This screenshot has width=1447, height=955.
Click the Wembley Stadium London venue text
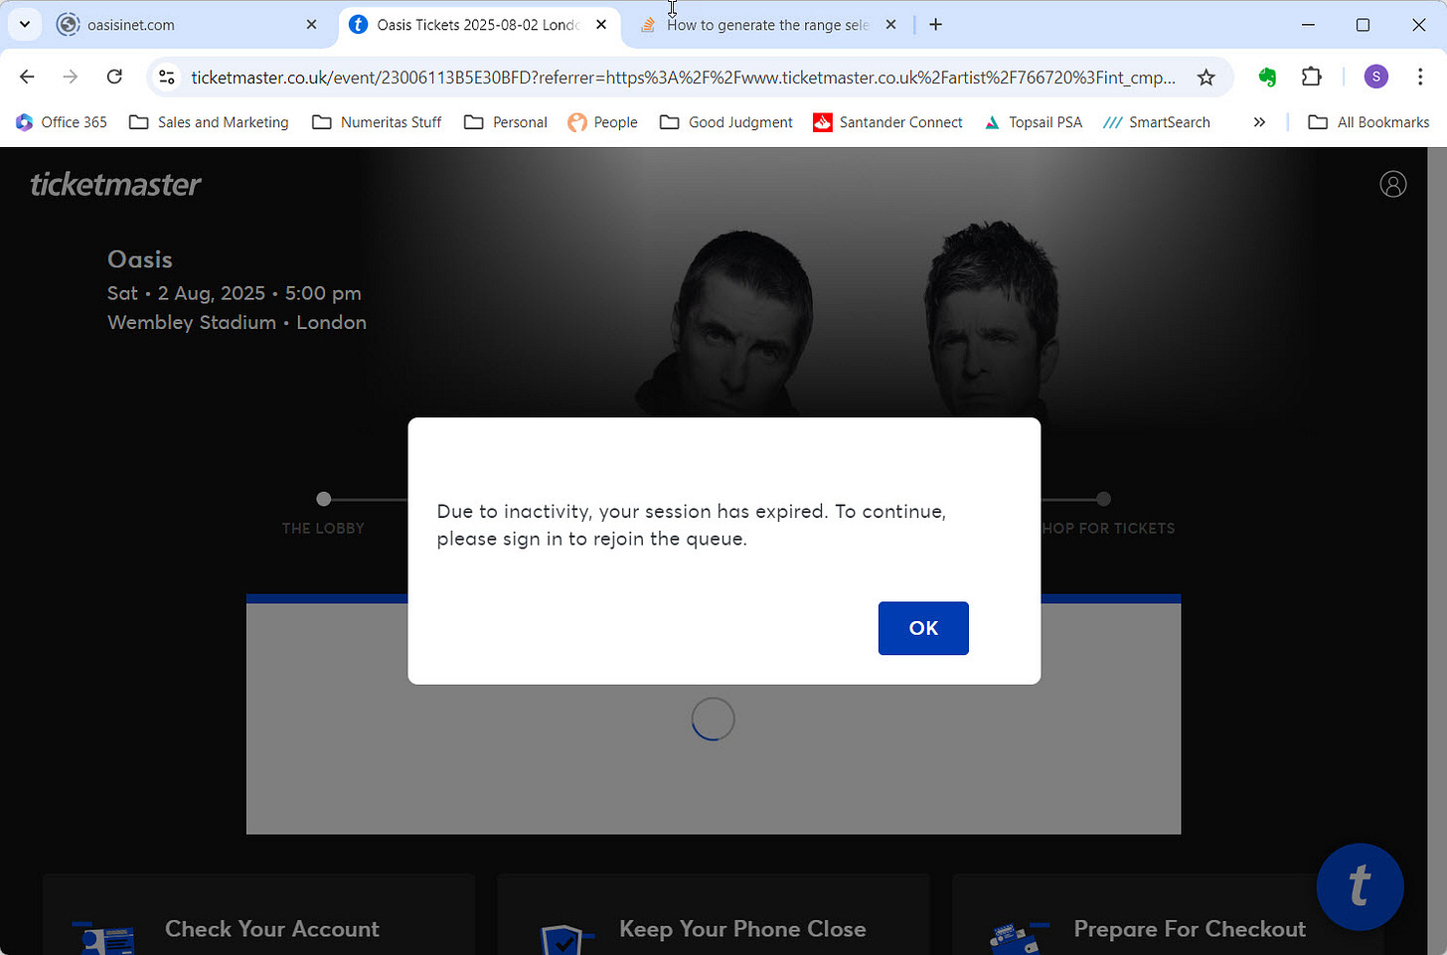[237, 322]
